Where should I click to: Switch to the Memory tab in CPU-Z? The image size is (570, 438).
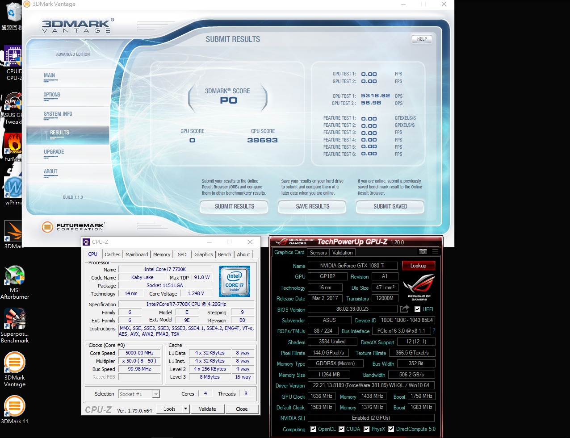[x=162, y=254]
